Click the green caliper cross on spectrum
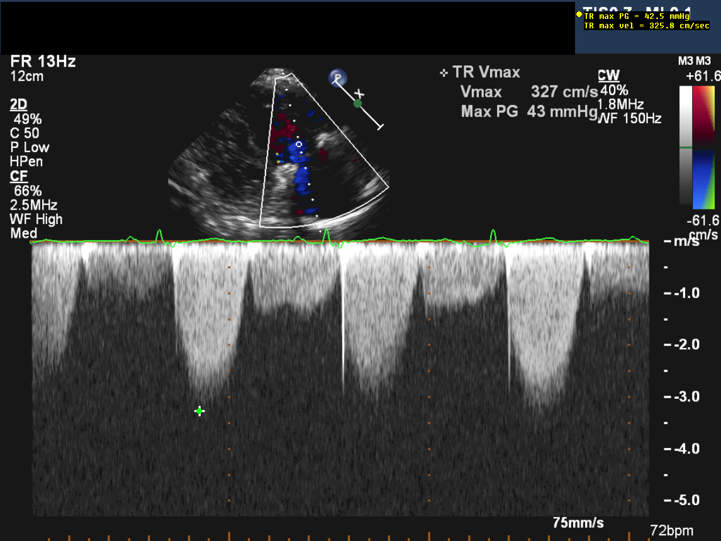 pyautogui.click(x=199, y=411)
